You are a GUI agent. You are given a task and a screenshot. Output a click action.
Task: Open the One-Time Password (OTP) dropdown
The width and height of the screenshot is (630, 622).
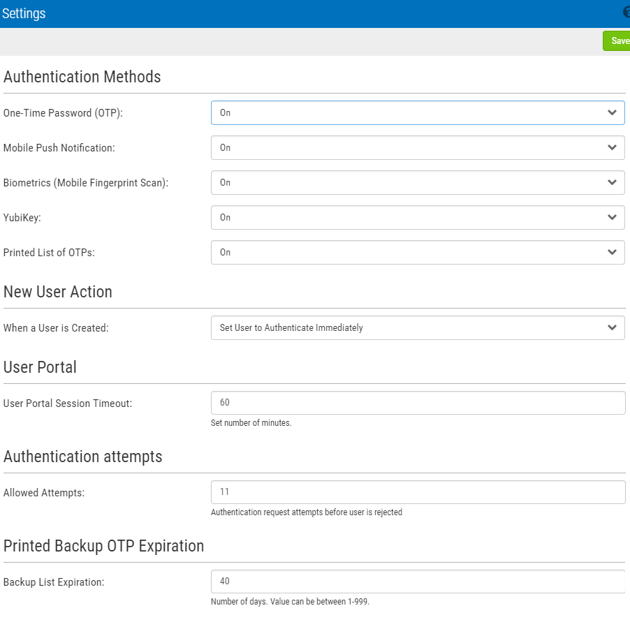417,112
